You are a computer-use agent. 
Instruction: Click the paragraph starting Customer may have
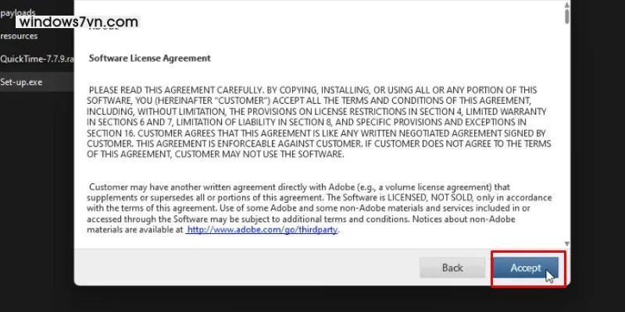click(x=319, y=208)
